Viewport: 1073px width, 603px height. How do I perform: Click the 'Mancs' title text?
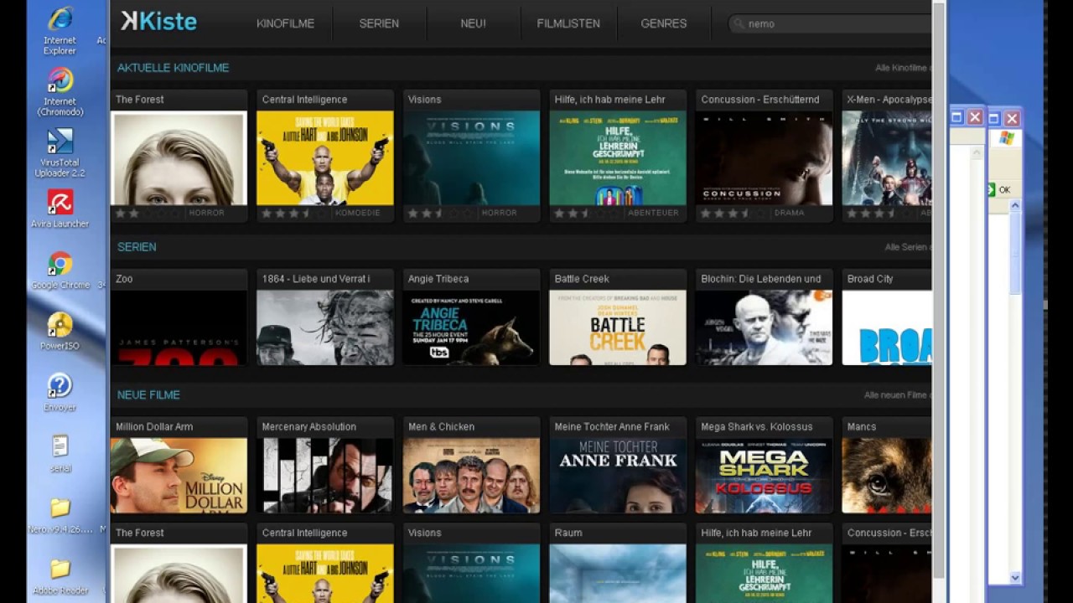click(862, 427)
